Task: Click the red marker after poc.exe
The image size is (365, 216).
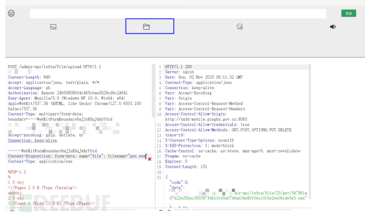Action: (150, 158)
